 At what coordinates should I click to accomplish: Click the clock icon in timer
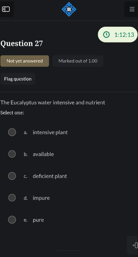click(106, 34)
